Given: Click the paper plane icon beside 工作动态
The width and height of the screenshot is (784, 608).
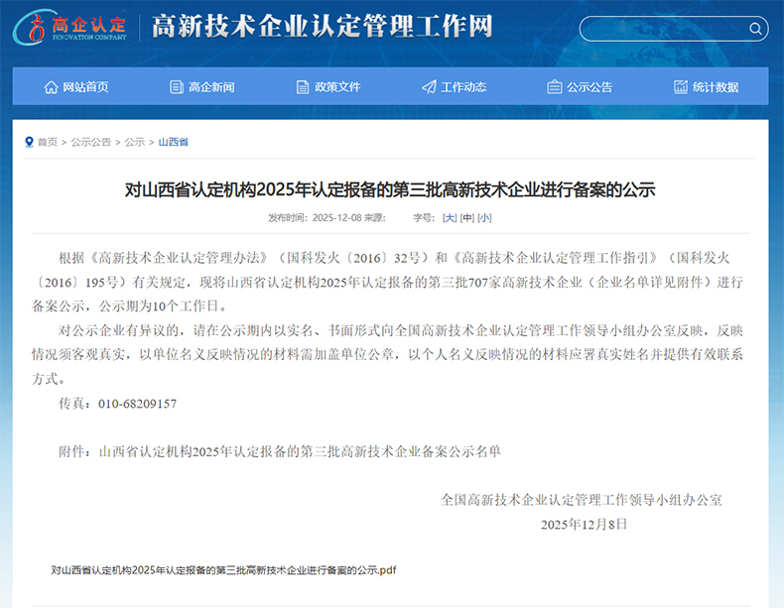Looking at the screenshot, I should point(429,87).
